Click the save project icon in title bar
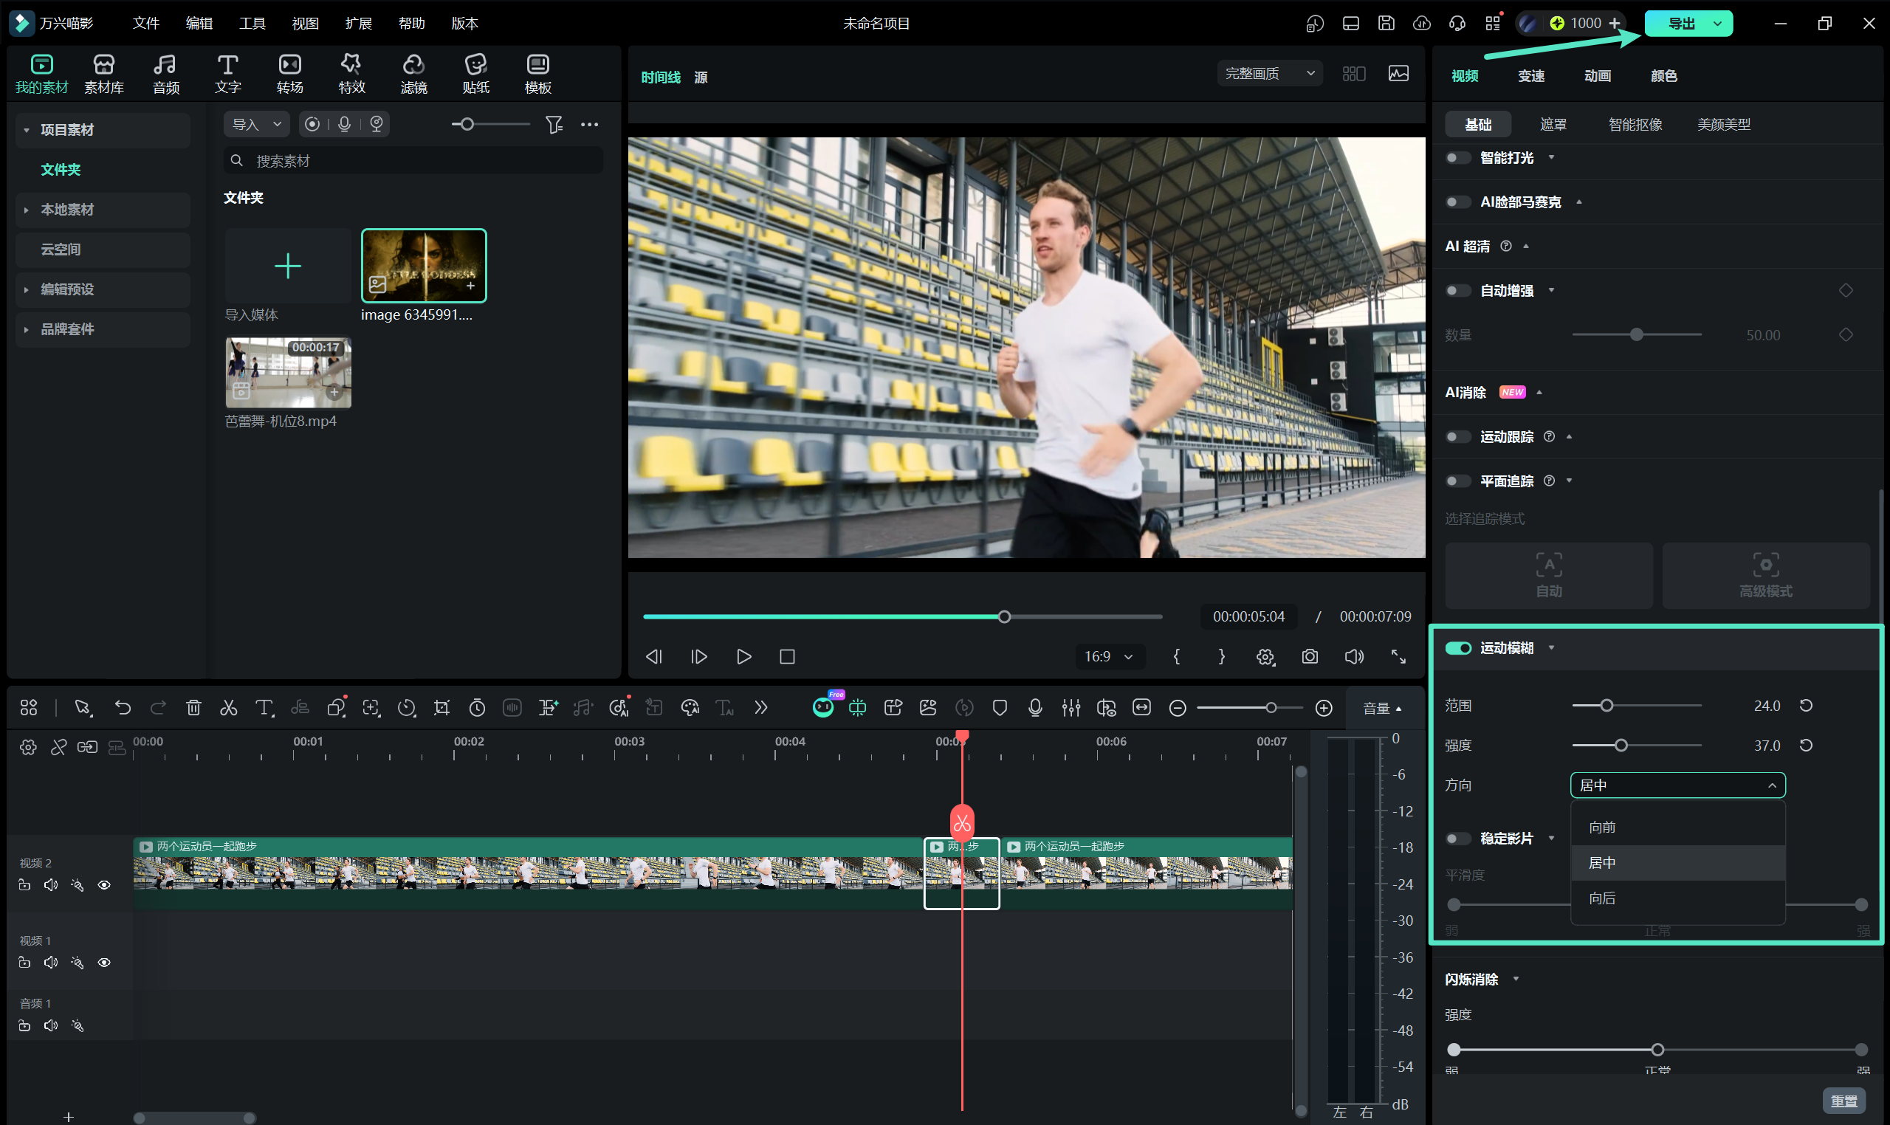 click(1386, 23)
